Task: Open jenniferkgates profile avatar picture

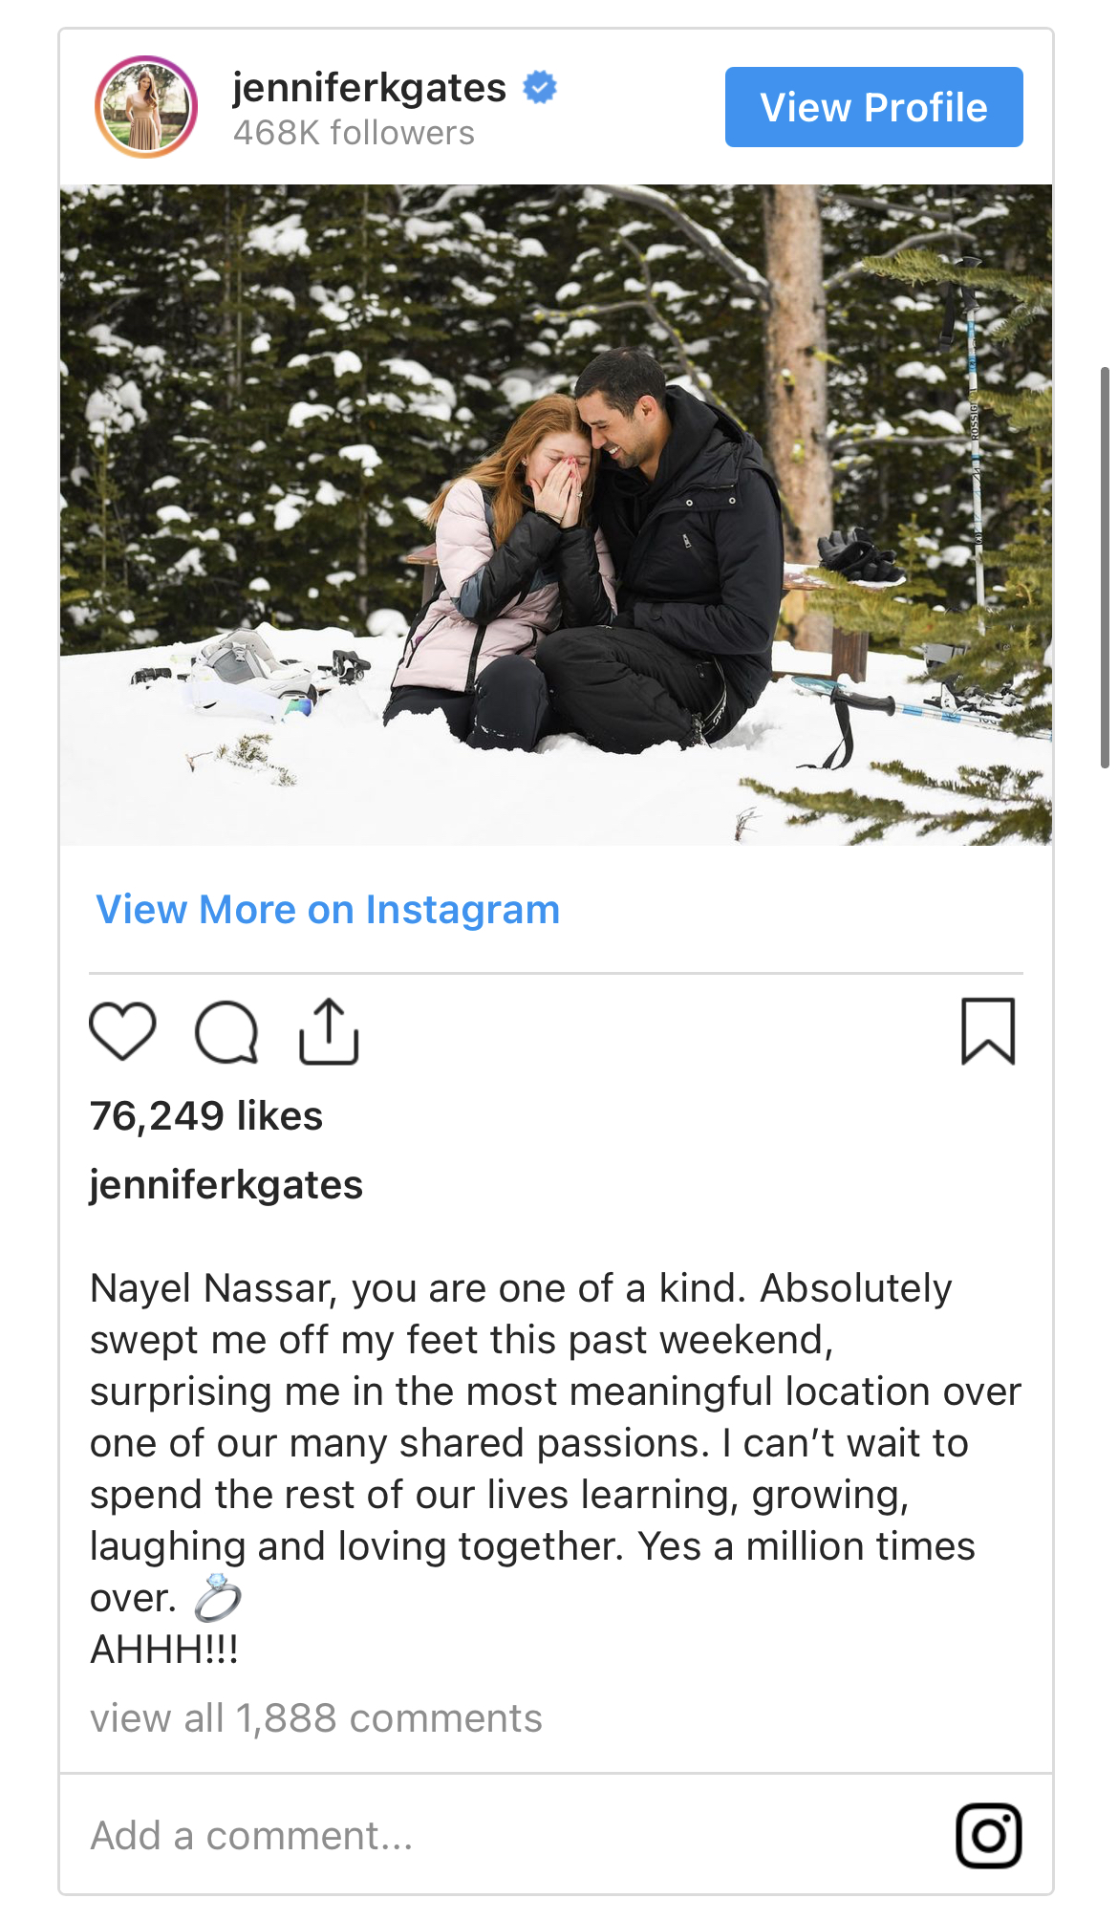Action: click(146, 106)
